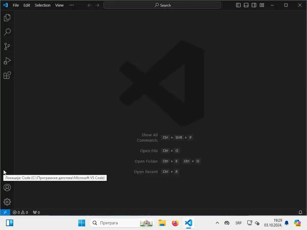Click the Search command center box

click(x=162, y=5)
